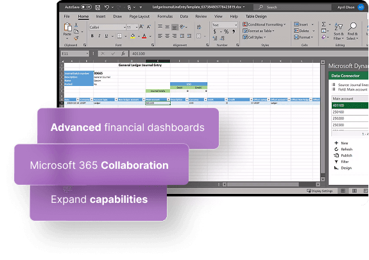Toggle the AutoSave switch

pos(86,7)
